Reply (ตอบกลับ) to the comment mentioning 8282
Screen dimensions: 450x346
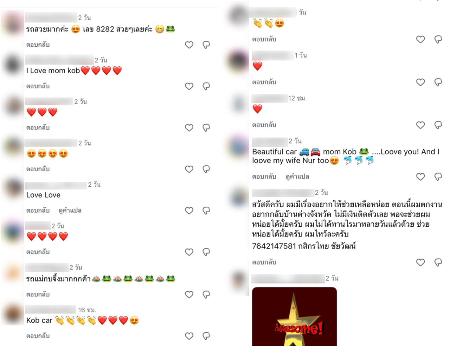(x=38, y=45)
